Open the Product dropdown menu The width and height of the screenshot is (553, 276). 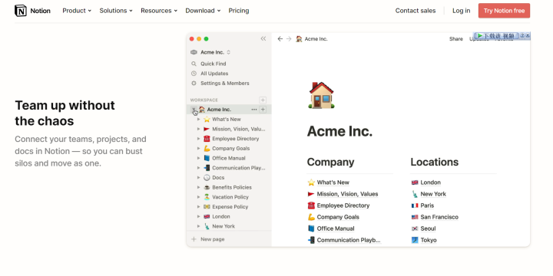tap(77, 11)
